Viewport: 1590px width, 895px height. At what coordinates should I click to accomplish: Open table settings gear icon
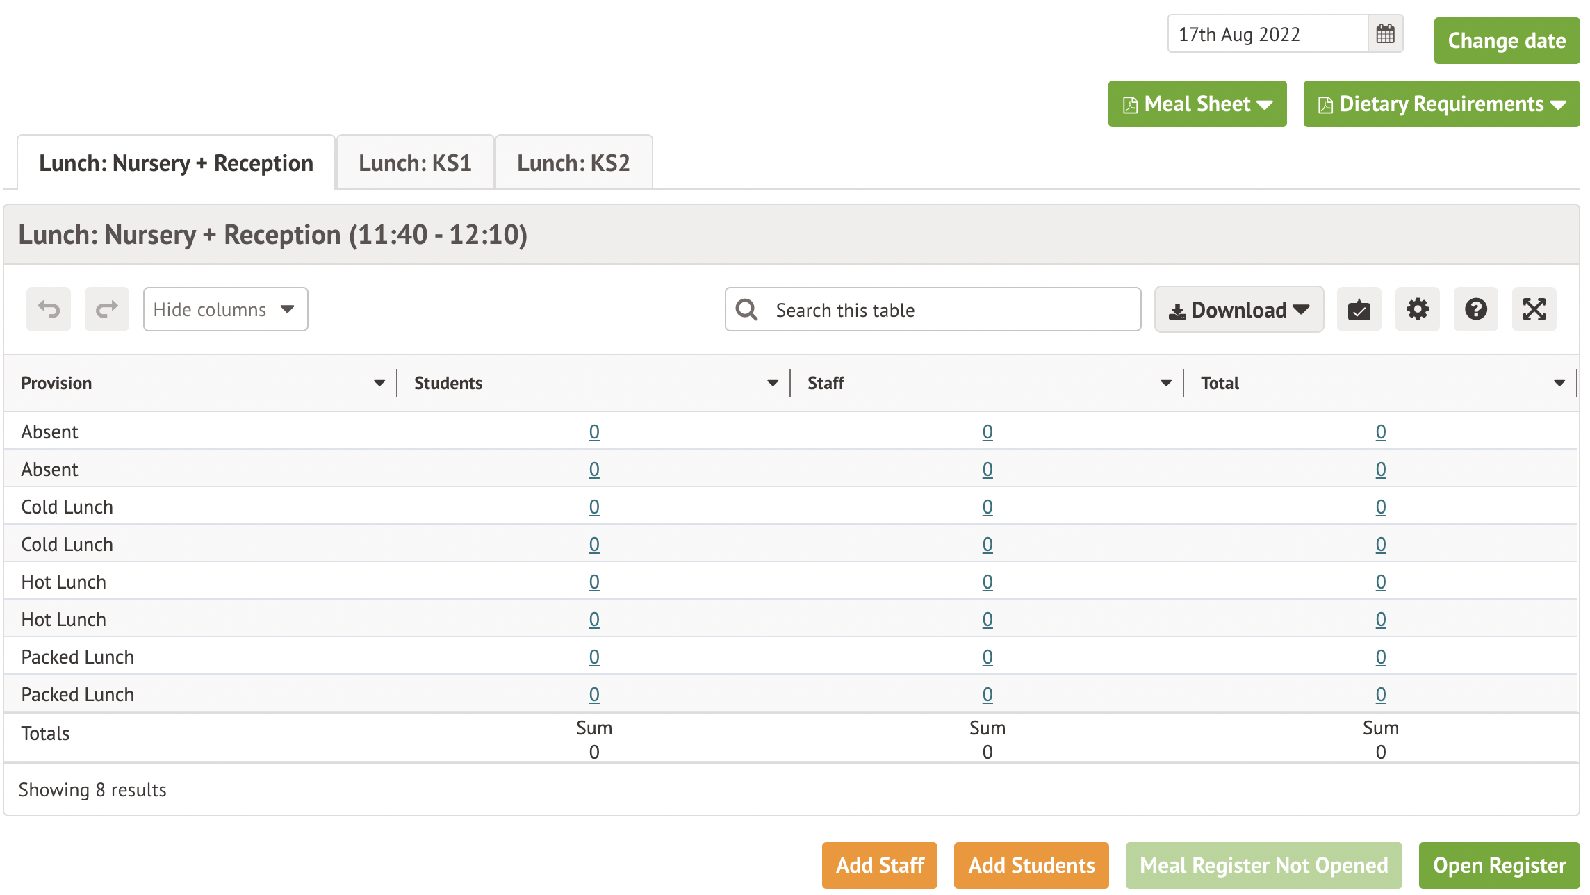(x=1418, y=309)
